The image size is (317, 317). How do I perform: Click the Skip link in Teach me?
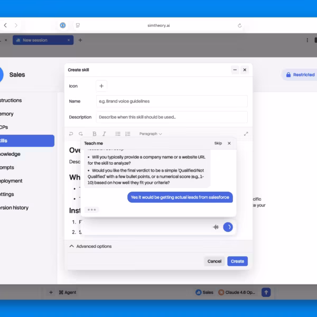pos(218,143)
